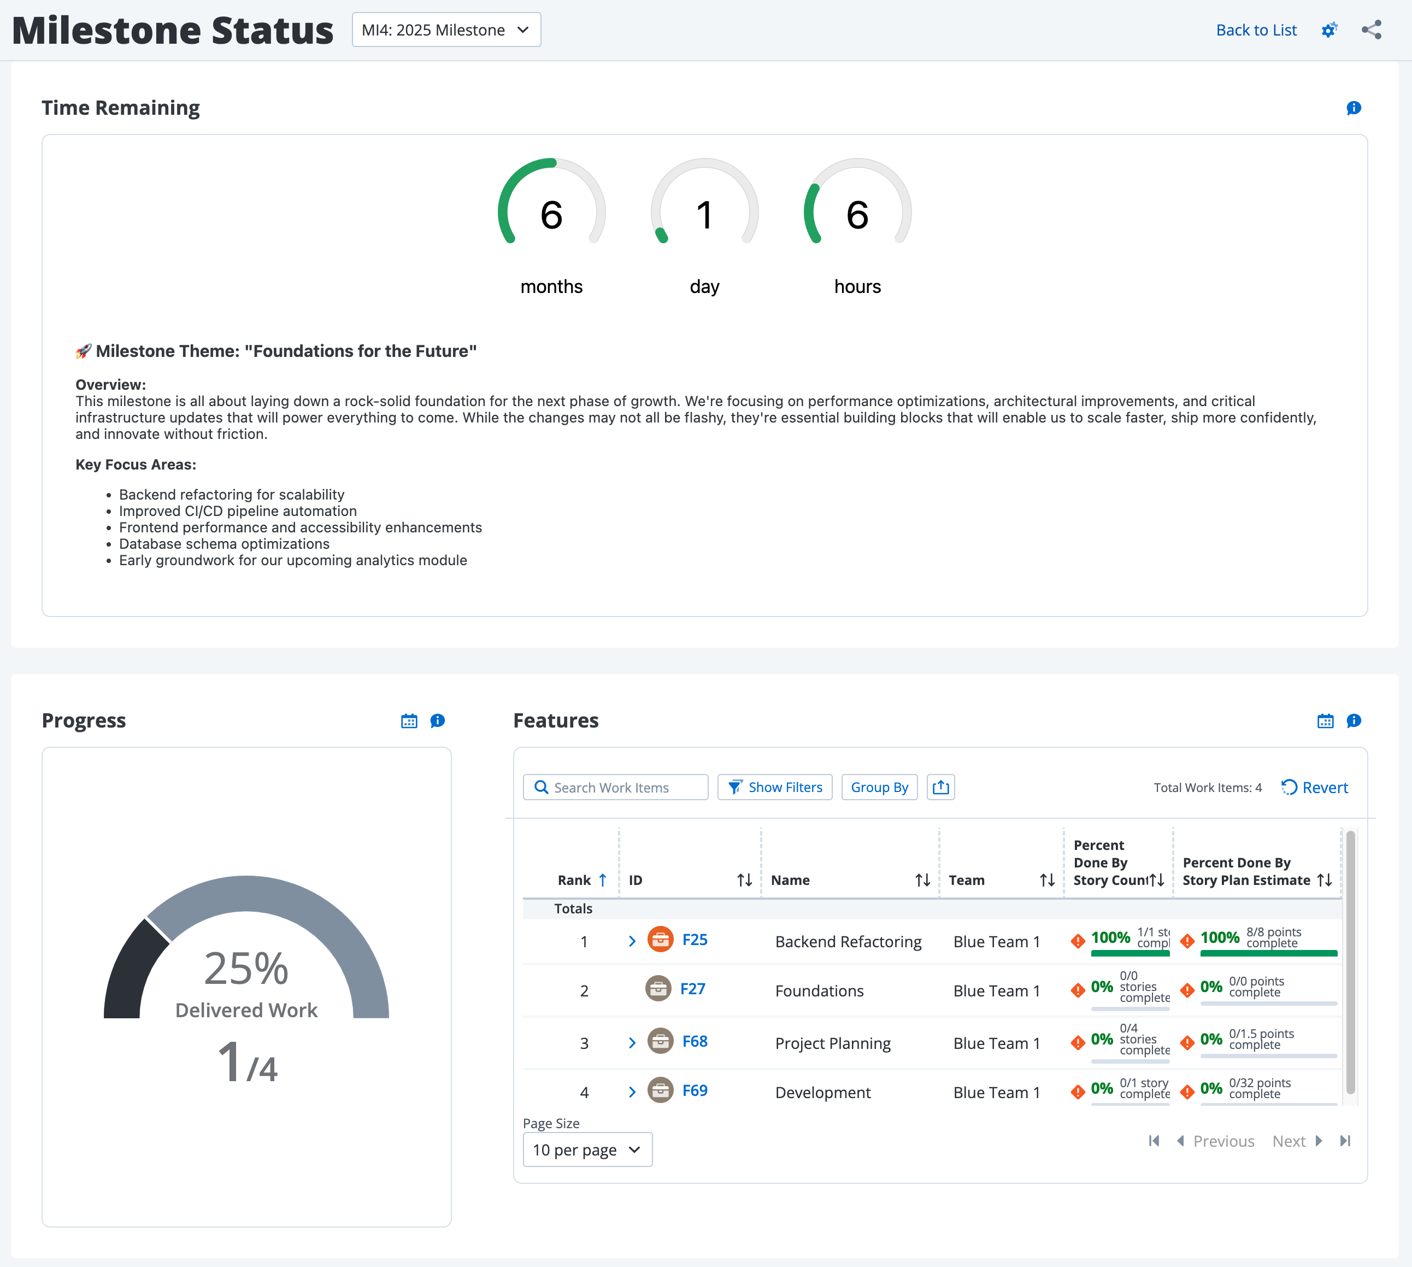Click the Foundations name cell
Viewport: 1412px width, 1267px height.
pos(819,990)
